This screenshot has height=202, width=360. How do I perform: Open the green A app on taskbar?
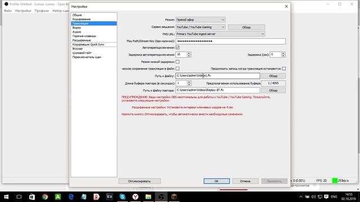58,197
